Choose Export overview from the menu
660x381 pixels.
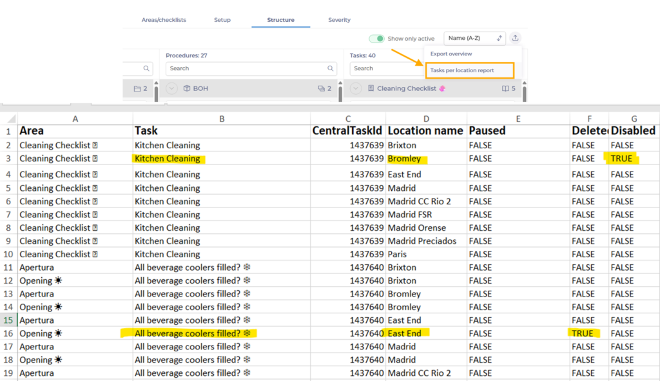(x=451, y=54)
